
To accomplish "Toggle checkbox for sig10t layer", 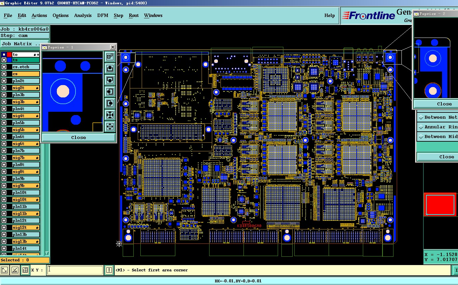I will pyautogui.click(x=4, y=200).
